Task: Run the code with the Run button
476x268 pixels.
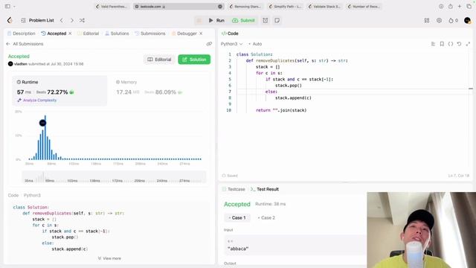Action: [216, 20]
